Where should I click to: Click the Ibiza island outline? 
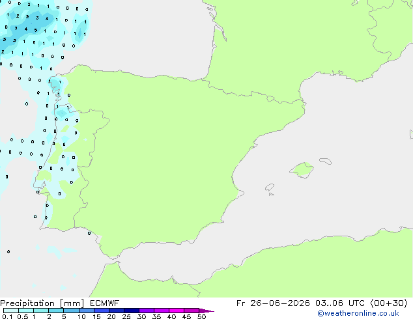click(x=270, y=187)
